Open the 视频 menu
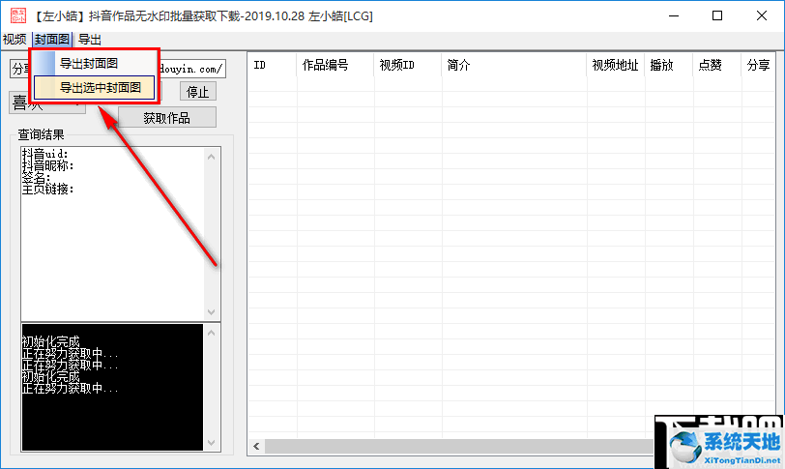 click(15, 39)
